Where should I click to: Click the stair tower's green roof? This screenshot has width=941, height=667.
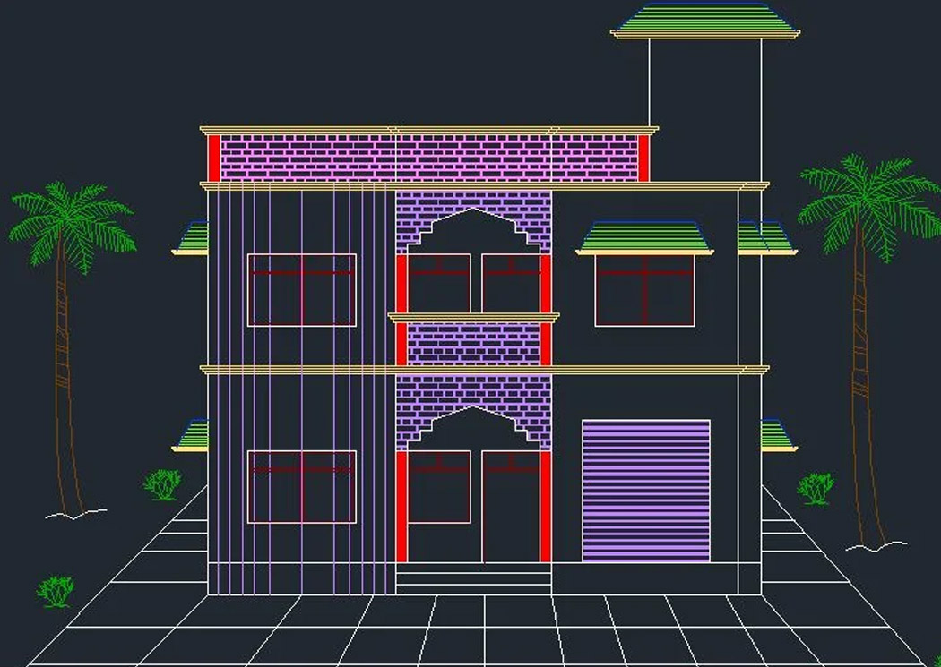coord(705,22)
